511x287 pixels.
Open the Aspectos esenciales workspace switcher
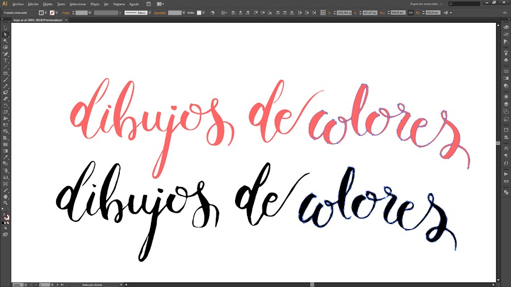(x=426, y=4)
